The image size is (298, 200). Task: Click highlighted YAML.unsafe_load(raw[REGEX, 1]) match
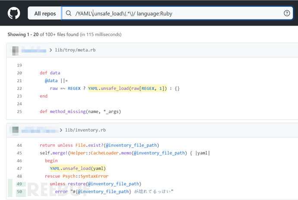[127, 88]
